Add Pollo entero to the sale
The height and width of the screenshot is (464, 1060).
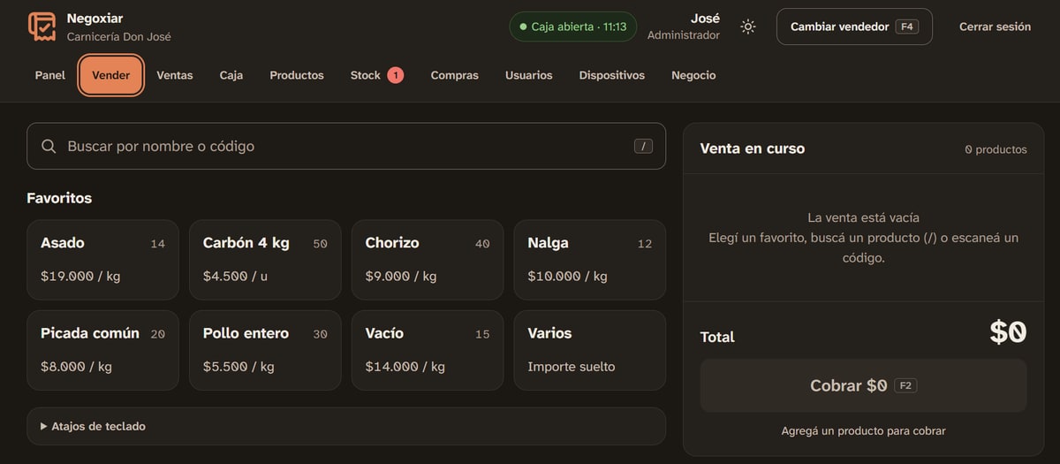coord(265,350)
